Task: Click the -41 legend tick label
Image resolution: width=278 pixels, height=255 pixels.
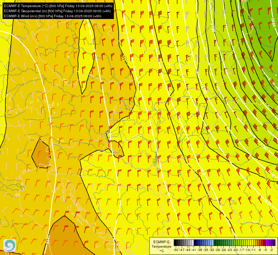Action: [194, 250]
